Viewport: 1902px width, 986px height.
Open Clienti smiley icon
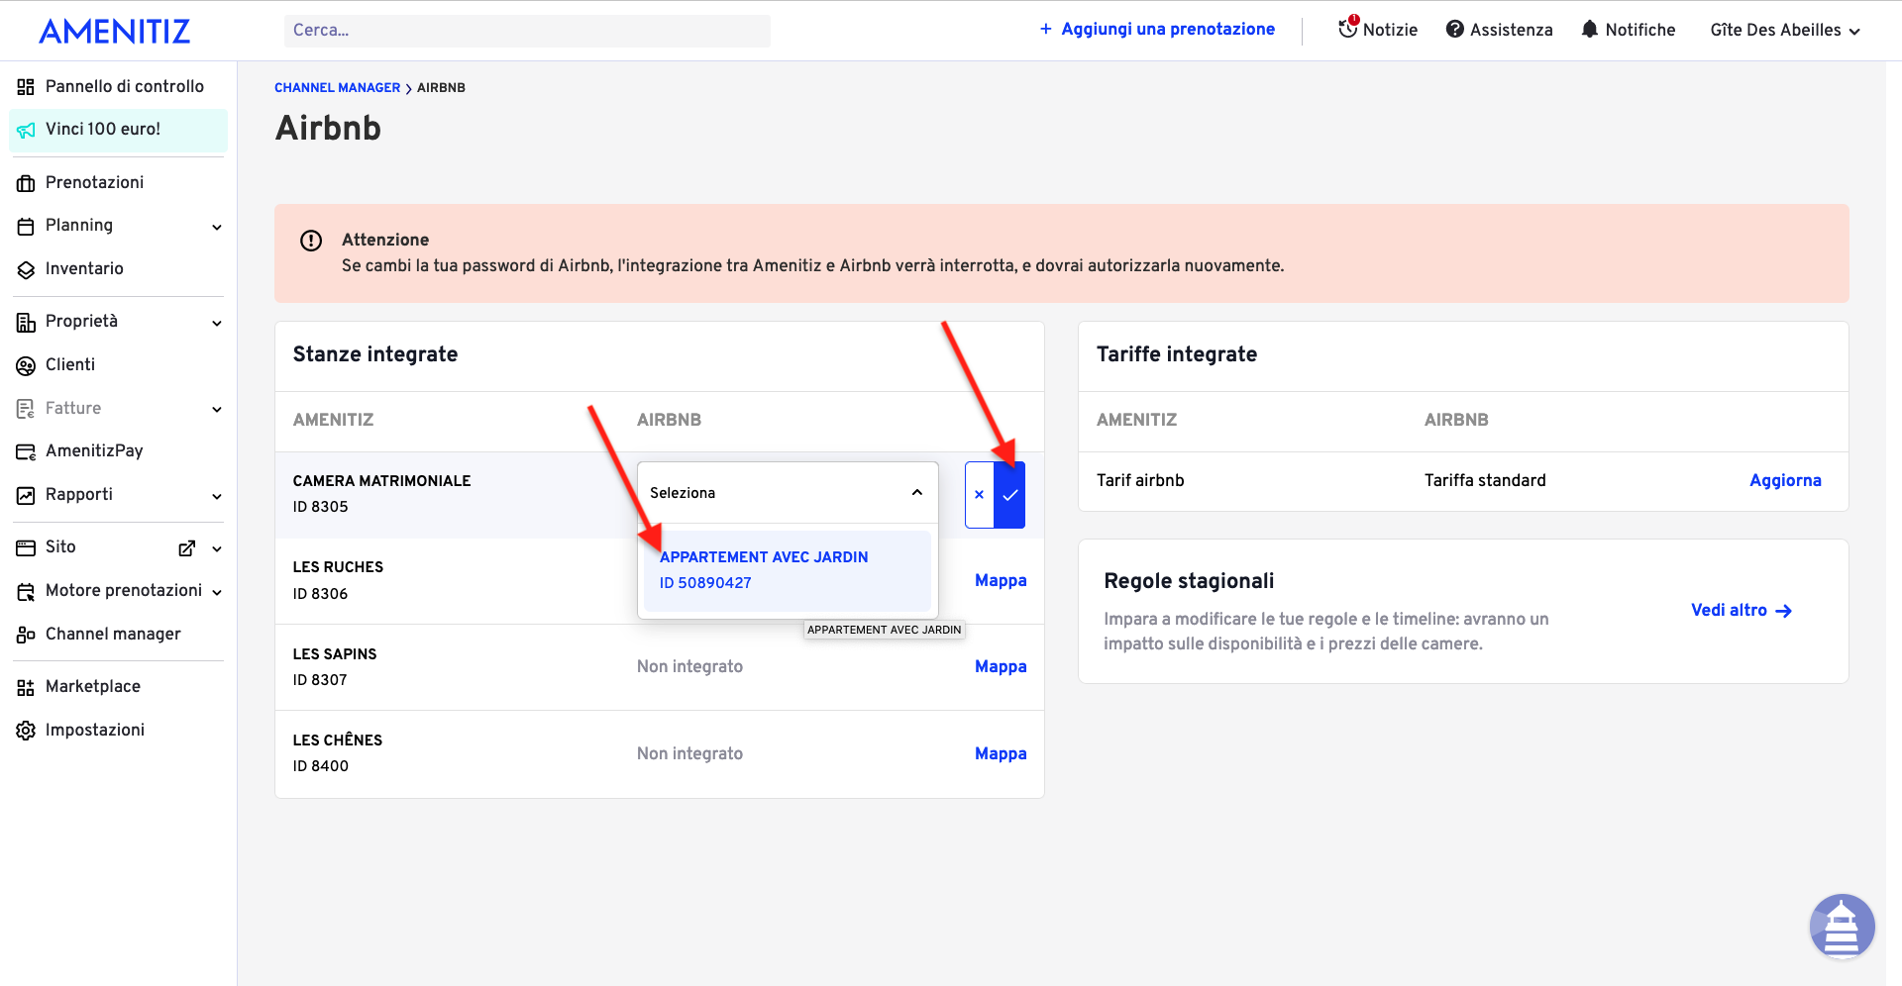coord(26,365)
